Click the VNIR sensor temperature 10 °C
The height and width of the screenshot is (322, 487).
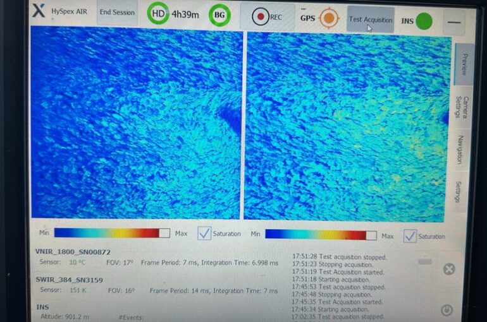pos(77,262)
